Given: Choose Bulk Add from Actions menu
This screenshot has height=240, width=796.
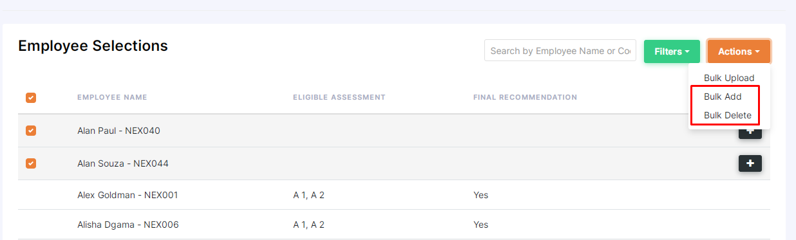Looking at the screenshot, I should [x=723, y=97].
